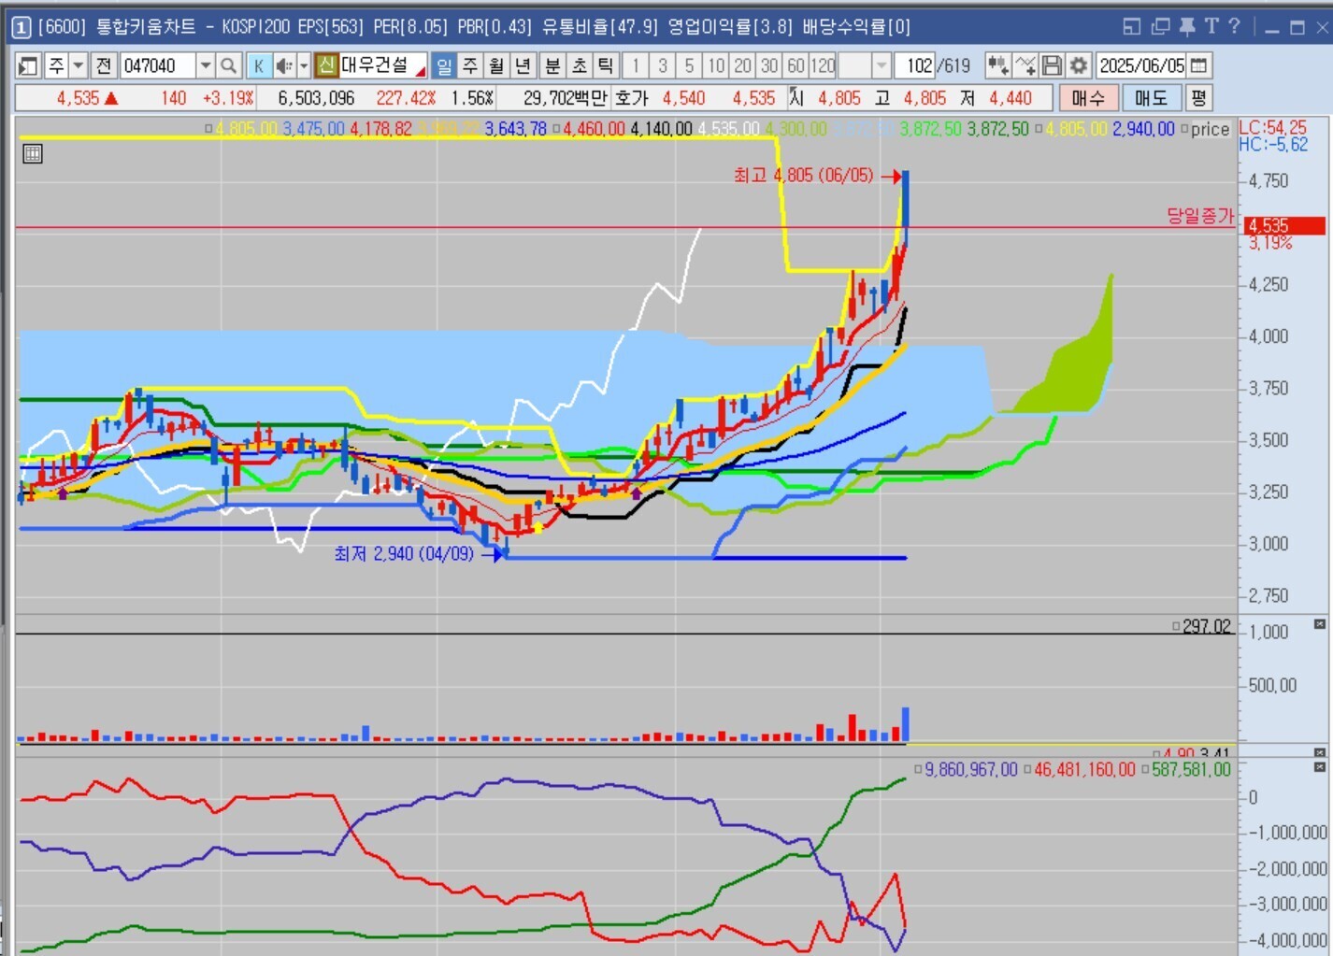Open the calendar date picker icon
1333x956 pixels.
click(1199, 65)
